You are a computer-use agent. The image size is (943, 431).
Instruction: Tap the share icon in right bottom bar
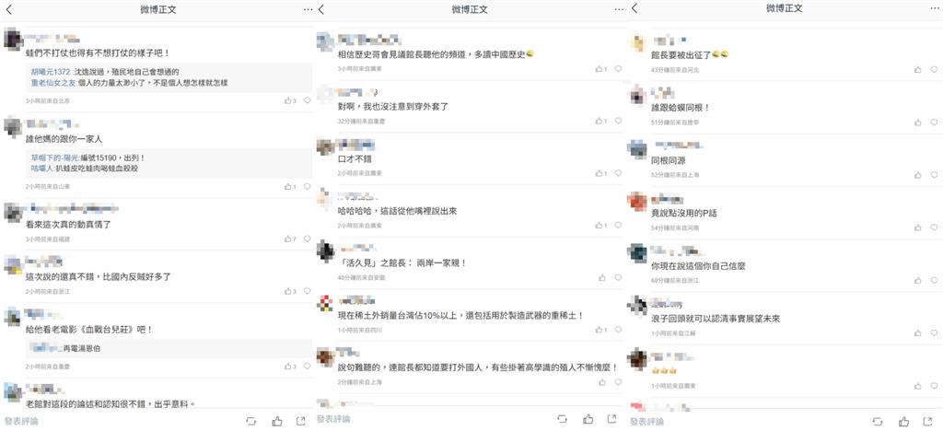click(x=926, y=422)
